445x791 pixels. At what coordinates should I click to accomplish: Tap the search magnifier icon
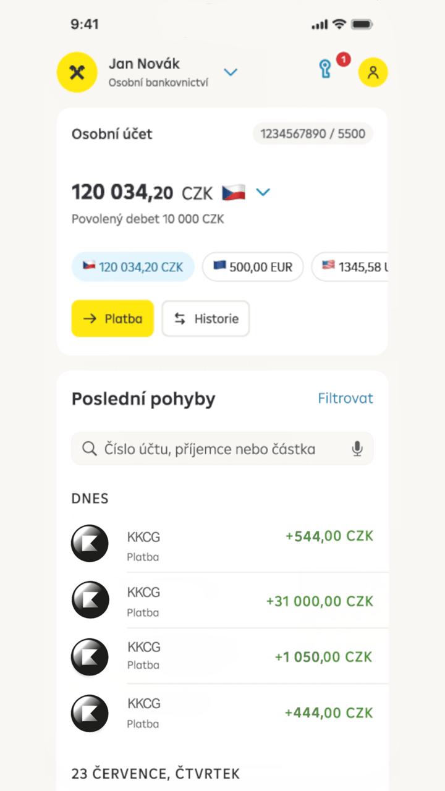pyautogui.click(x=90, y=449)
